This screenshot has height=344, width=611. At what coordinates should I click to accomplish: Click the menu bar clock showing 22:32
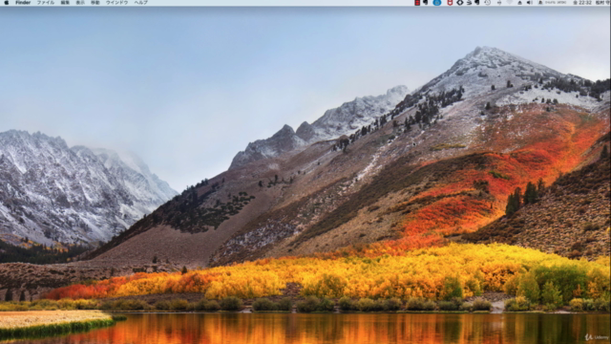582,2
